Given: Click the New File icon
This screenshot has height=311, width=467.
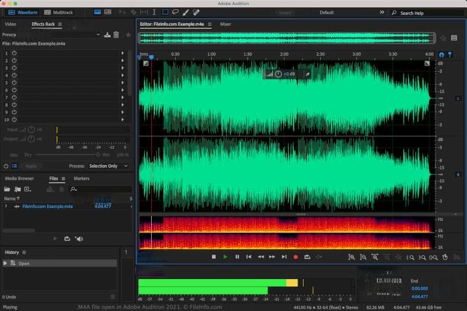Looking at the screenshot, I should coord(28,189).
